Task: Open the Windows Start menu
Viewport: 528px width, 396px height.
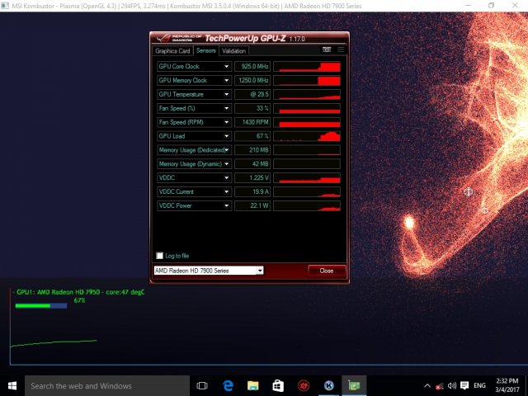Action: click(x=12, y=385)
